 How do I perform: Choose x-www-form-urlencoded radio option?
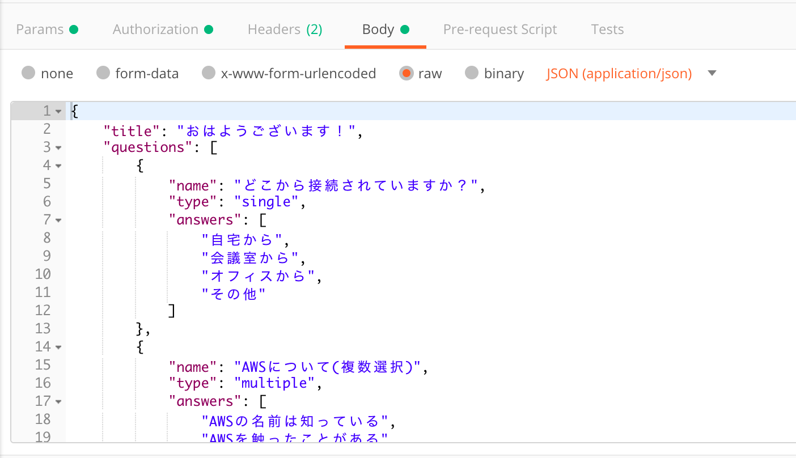click(x=209, y=73)
